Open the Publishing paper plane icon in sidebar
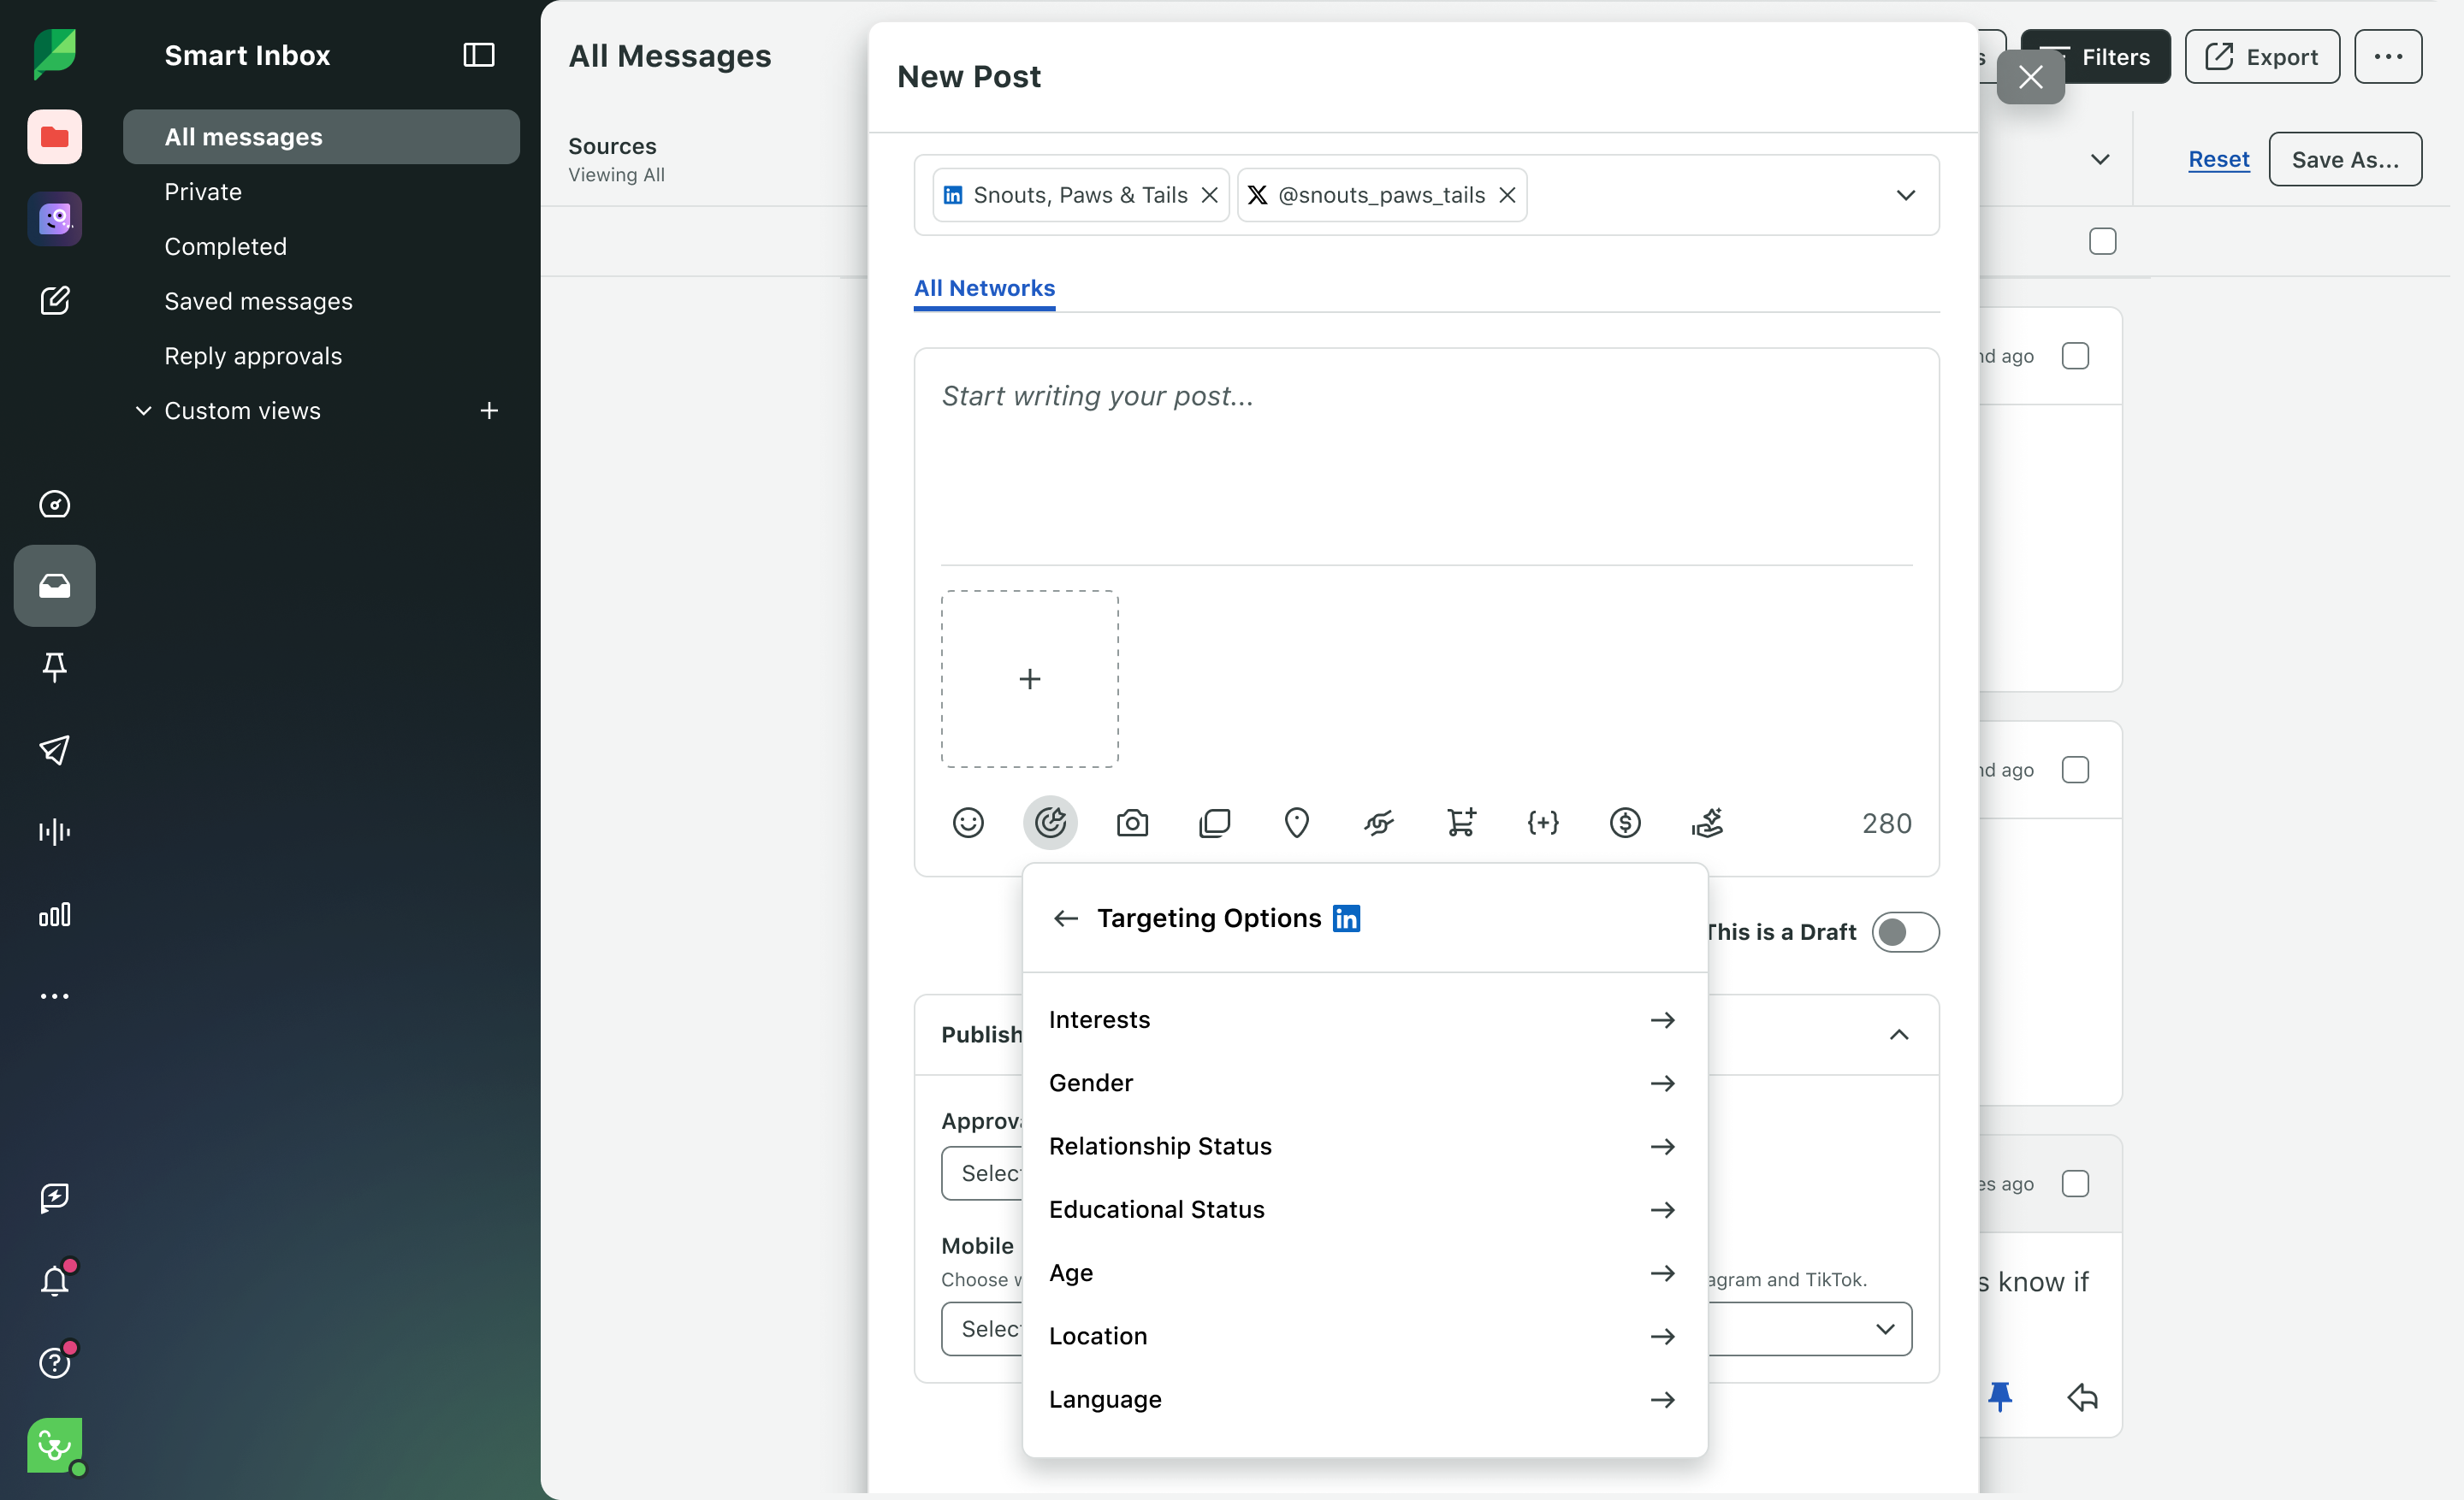This screenshot has width=2464, height=1500. click(55, 751)
